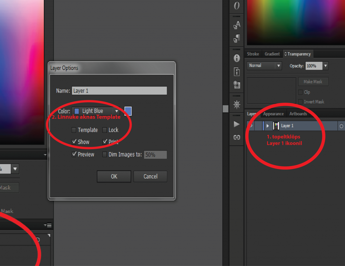Click the Opacity 100% field
This screenshot has height=266, width=345.
[314, 66]
